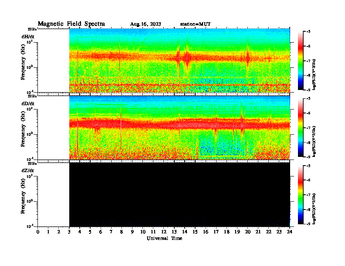This screenshot has width=345, height=266.
Task: Click the log(PSD) label of the middle color bar
Action: click(x=314, y=141)
